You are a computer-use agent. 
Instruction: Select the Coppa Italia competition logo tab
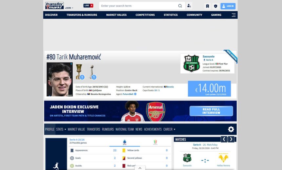[155, 142]
